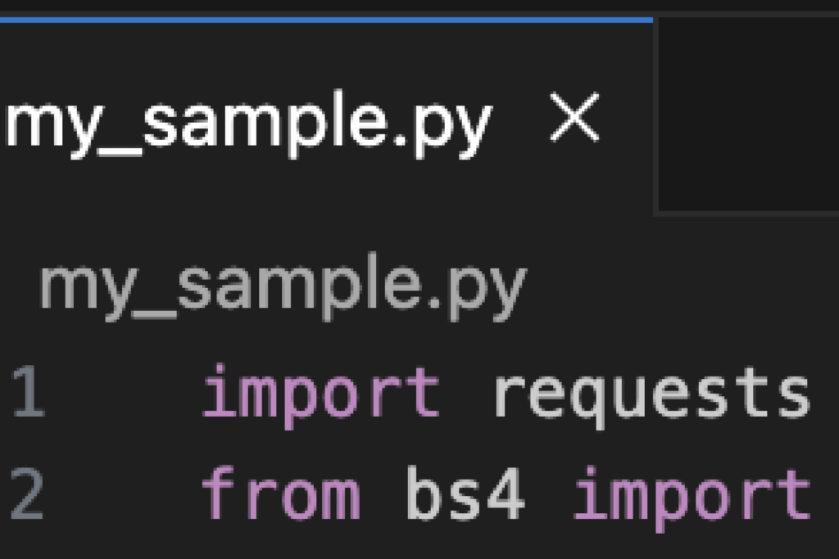Screen dimensions: 839x559
Task: Click empty breadcrumb bar right of my_sample.py
Action: [x=680, y=286]
